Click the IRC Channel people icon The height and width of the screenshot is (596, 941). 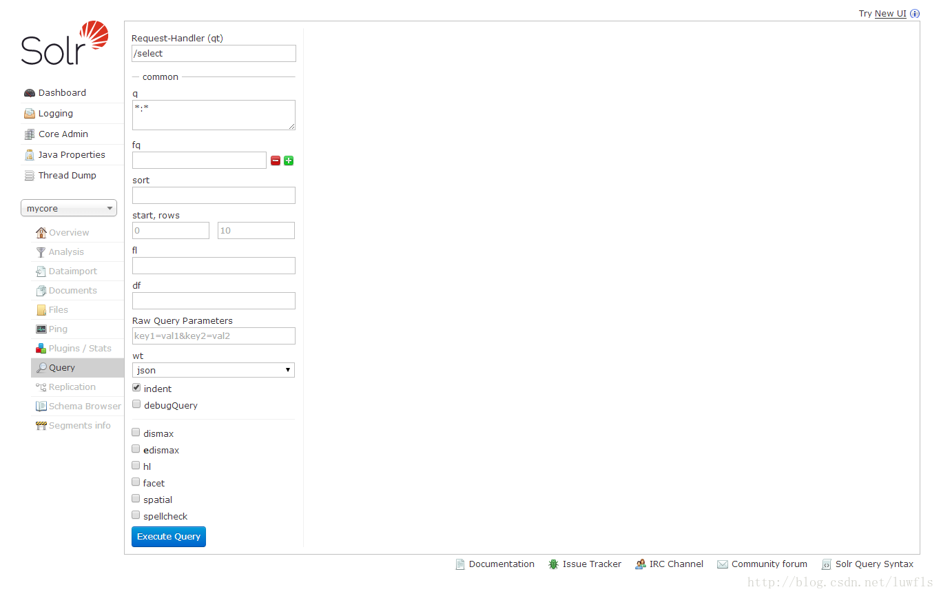pos(641,564)
